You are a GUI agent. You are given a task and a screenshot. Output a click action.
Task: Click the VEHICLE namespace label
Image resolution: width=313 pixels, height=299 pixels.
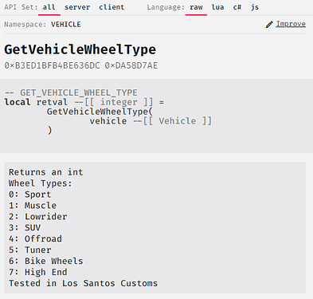(x=66, y=25)
